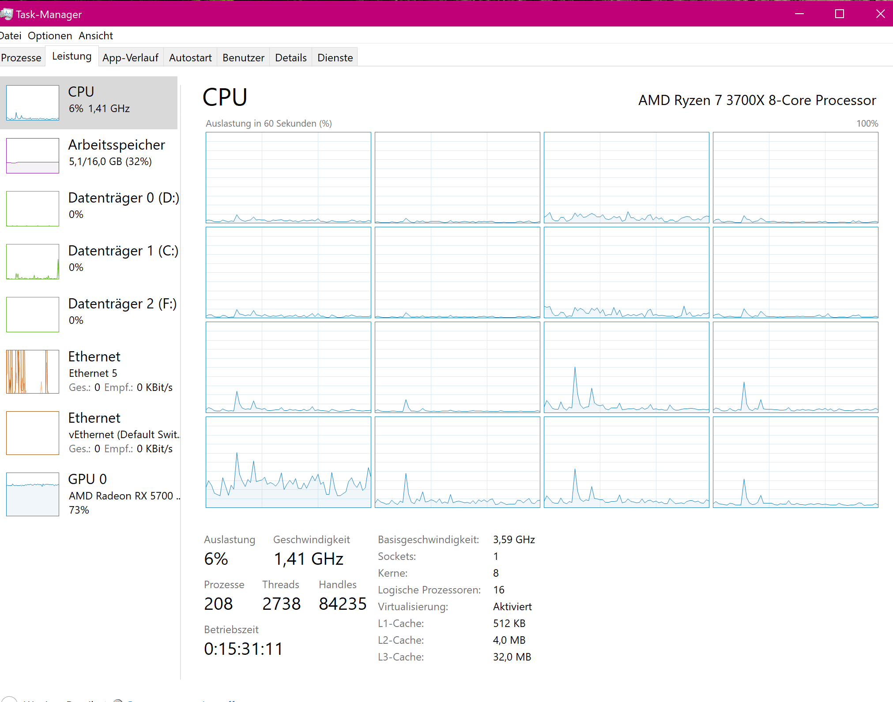Screen dimensions: 893x702
Task: Select the vEthernet (Default Switch) entry
Action: click(x=88, y=432)
